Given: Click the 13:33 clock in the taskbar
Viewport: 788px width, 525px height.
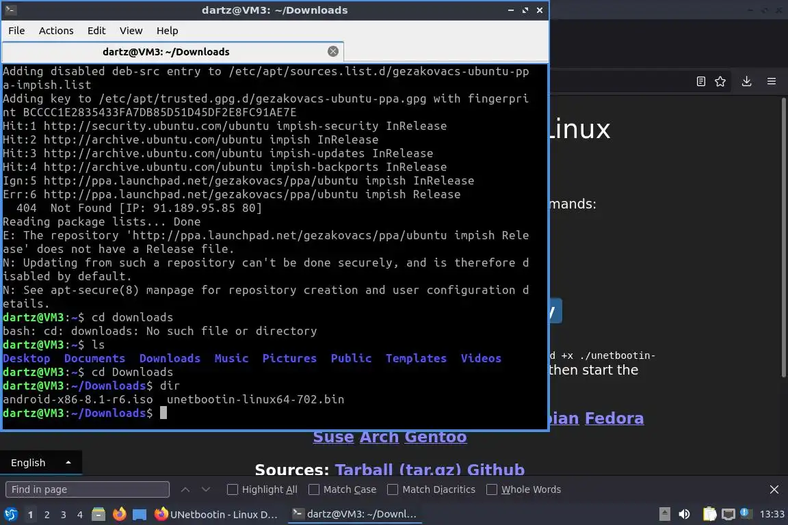Looking at the screenshot, I should click(x=772, y=514).
